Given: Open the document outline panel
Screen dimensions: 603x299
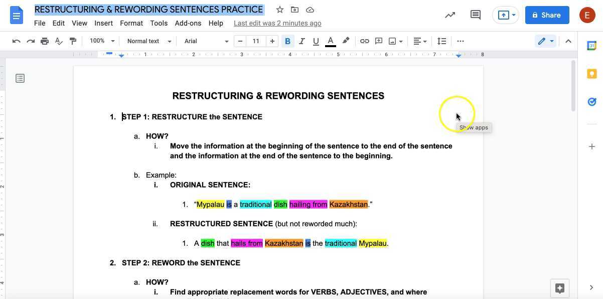Looking at the screenshot, I should (20, 78).
